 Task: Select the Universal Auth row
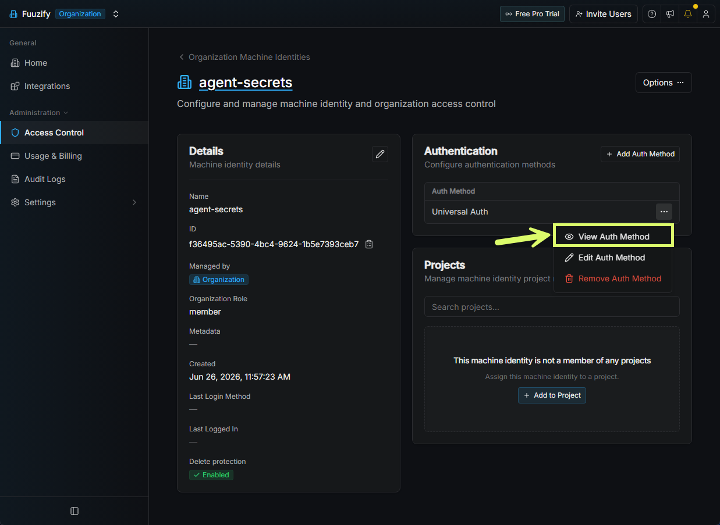pyautogui.click(x=552, y=212)
